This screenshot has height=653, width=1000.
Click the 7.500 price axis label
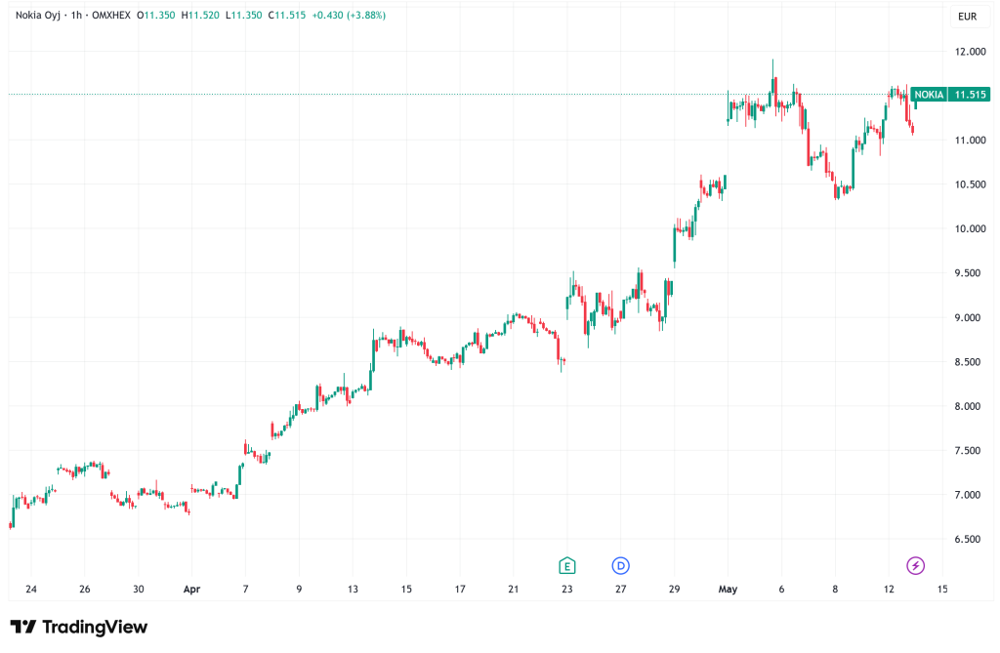tap(970, 450)
